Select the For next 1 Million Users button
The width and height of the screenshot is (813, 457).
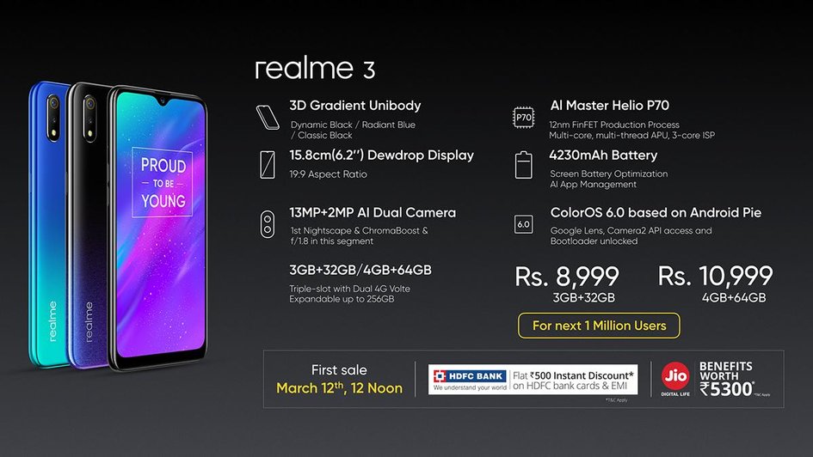599,326
